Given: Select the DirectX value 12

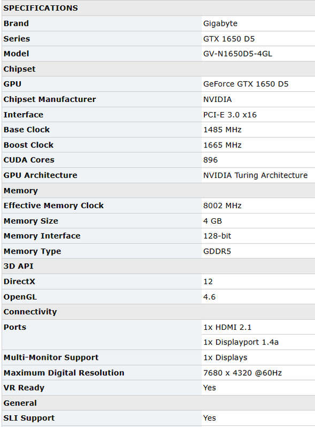Looking at the screenshot, I should click(208, 282).
